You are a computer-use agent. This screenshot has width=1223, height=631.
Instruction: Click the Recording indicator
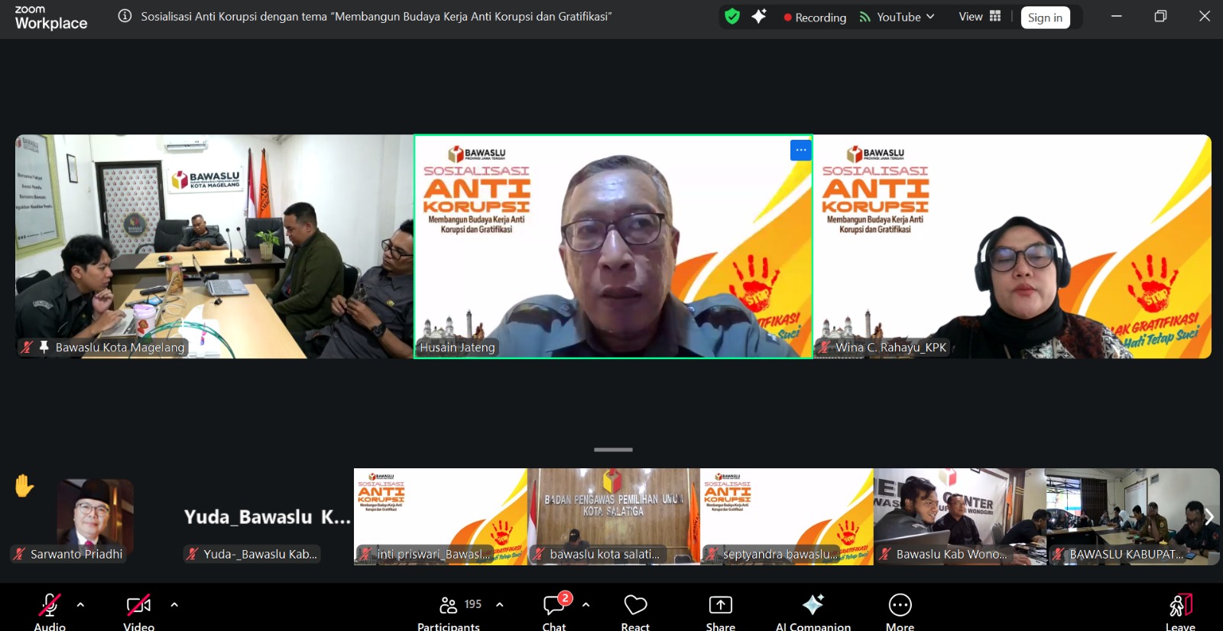(x=815, y=17)
